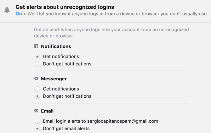Click the 'Messenger' section heading
211x133 pixels.
click(54, 79)
